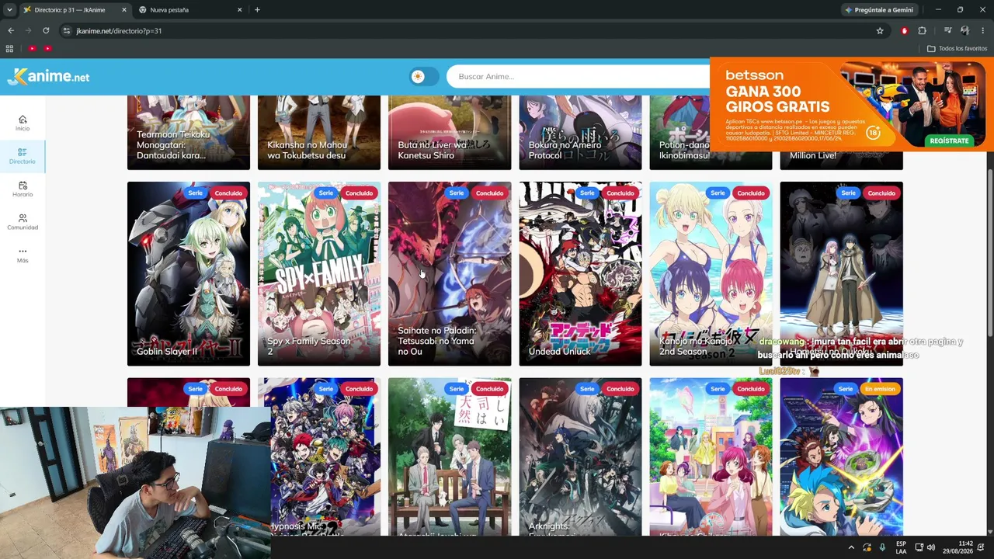
Task: Click the Serie badge on Spy x Family
Action: [x=325, y=193]
